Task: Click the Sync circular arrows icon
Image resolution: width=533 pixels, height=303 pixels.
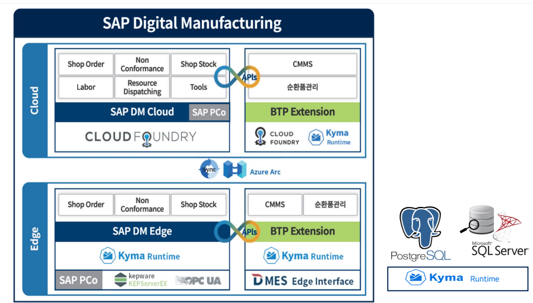Action: point(209,169)
